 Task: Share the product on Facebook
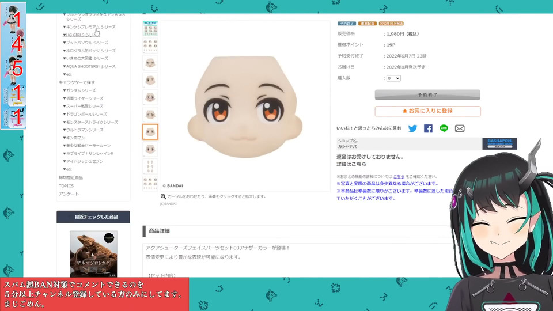pos(428,128)
